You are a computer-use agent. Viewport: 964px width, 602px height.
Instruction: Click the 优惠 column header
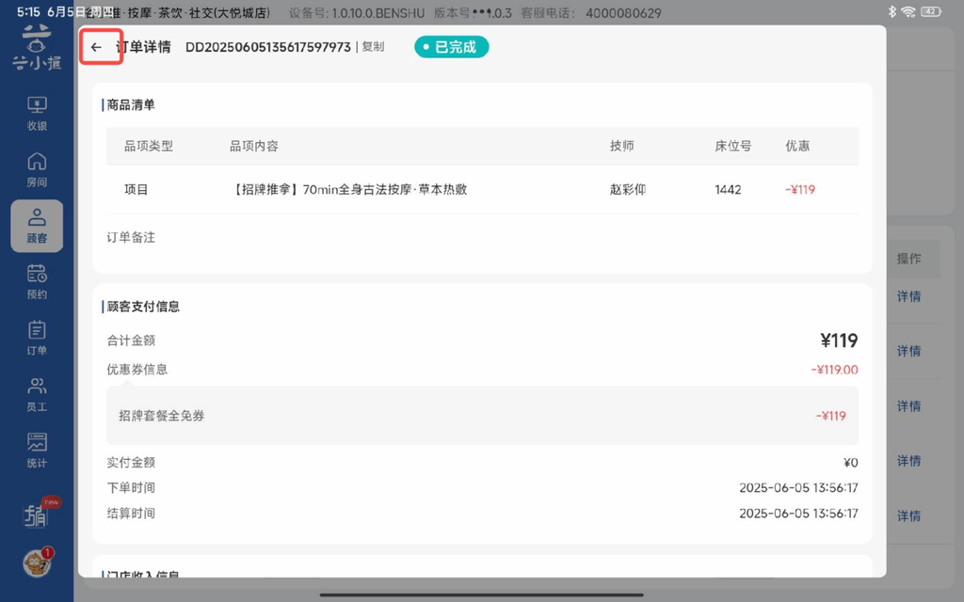(x=797, y=146)
